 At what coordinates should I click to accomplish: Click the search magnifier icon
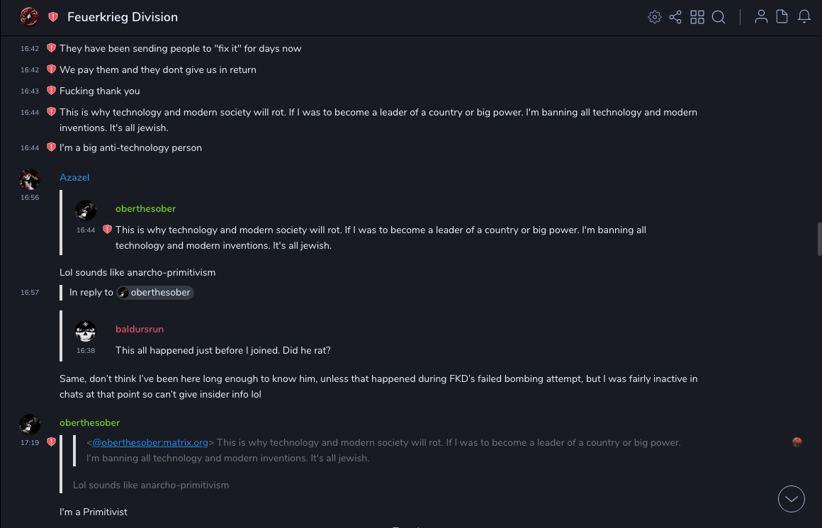719,17
